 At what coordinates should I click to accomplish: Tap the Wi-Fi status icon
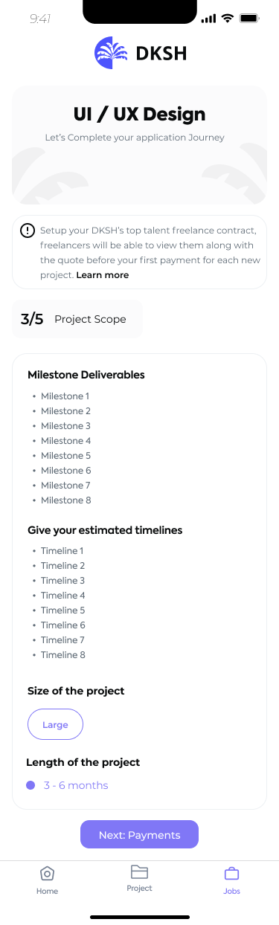click(x=228, y=18)
